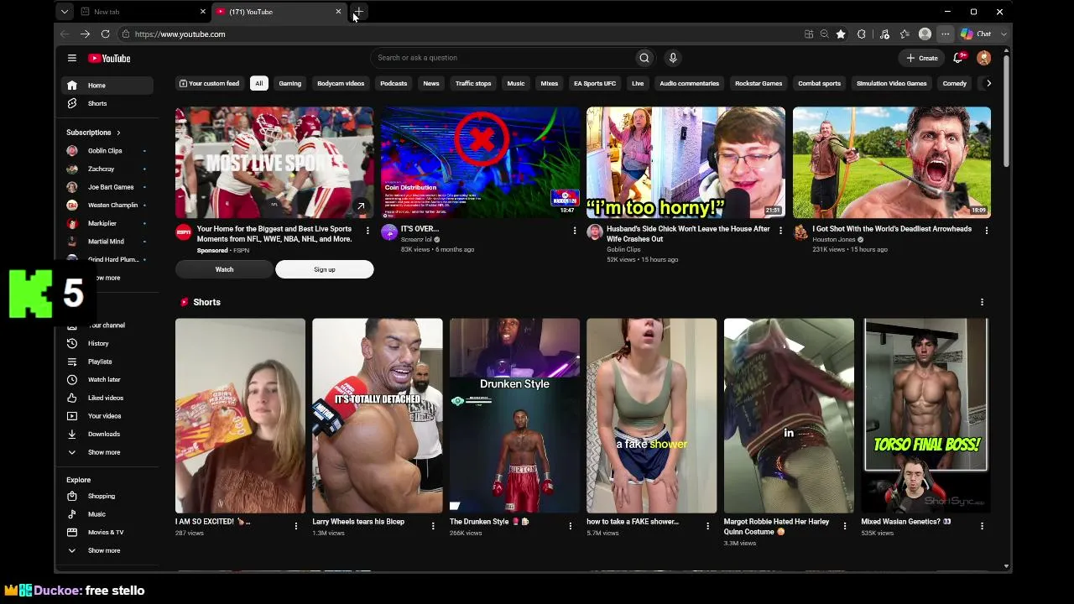Toggle the Combat sports filter chip
Image resolution: width=1074 pixels, height=604 pixels.
pos(819,83)
